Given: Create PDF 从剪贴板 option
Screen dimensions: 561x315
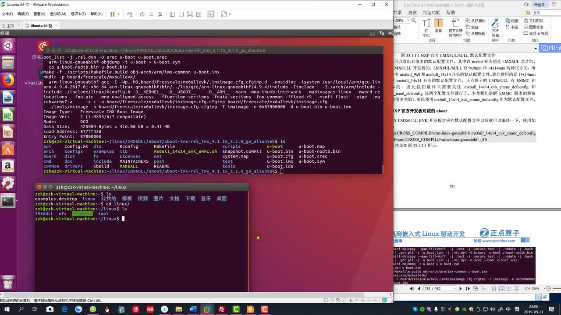Looking at the screenshot, I should tap(475, 33).
